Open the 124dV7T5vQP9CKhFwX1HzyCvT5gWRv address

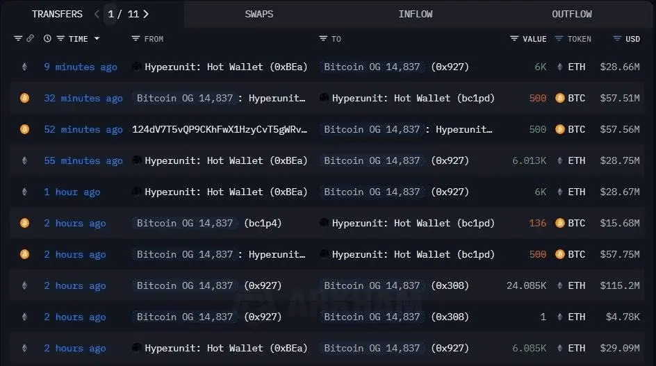click(x=220, y=129)
